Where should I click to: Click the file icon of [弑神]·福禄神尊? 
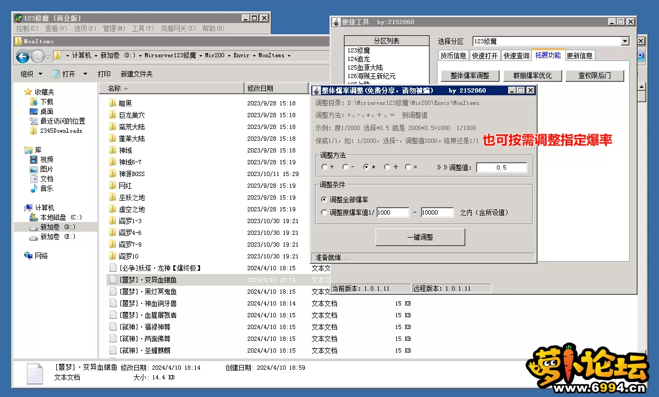pos(113,327)
